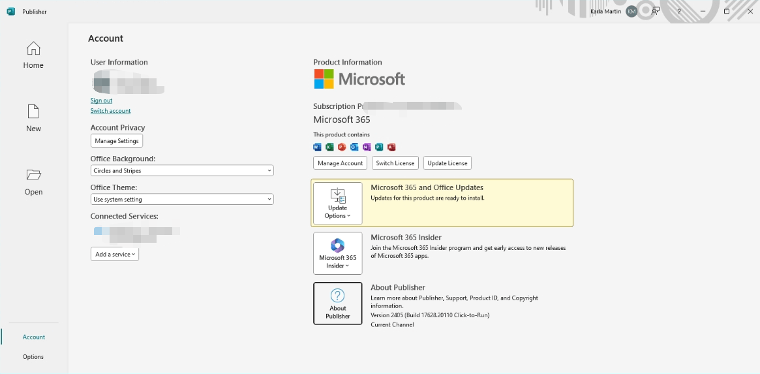Expand the Office Background dropdown
Viewport: 760px width, 374px height.
[x=182, y=171]
